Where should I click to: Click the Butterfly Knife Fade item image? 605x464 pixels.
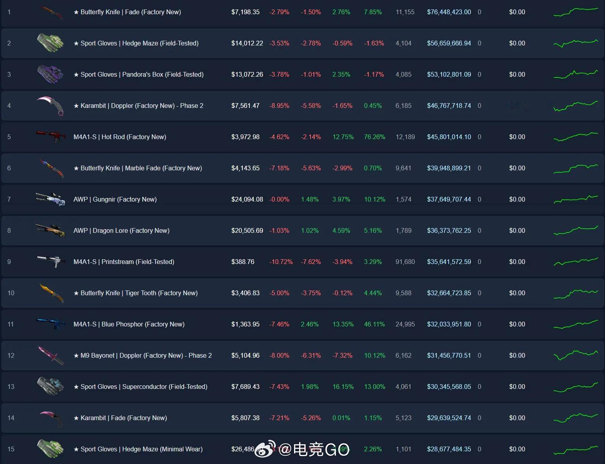[51, 12]
